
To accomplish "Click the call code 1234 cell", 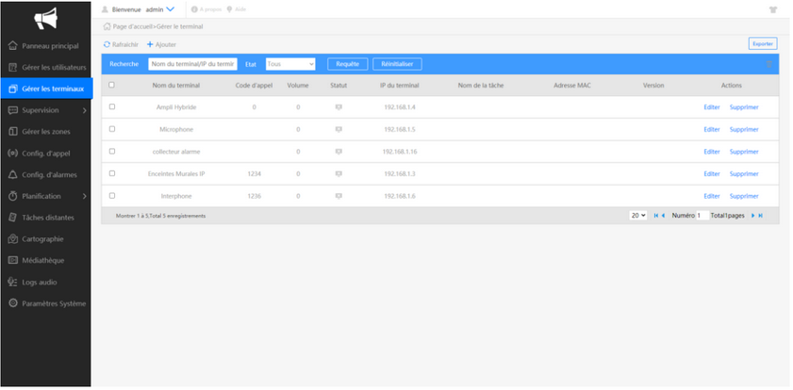I will click(x=254, y=173).
